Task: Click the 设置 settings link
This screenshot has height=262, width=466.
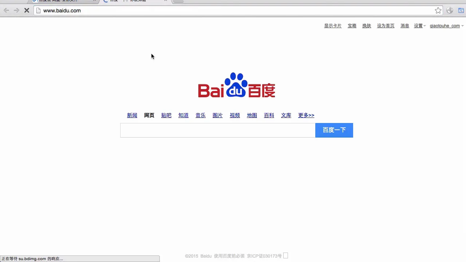Action: (418, 26)
